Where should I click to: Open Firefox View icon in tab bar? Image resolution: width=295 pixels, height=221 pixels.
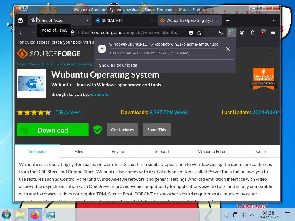(20, 20)
